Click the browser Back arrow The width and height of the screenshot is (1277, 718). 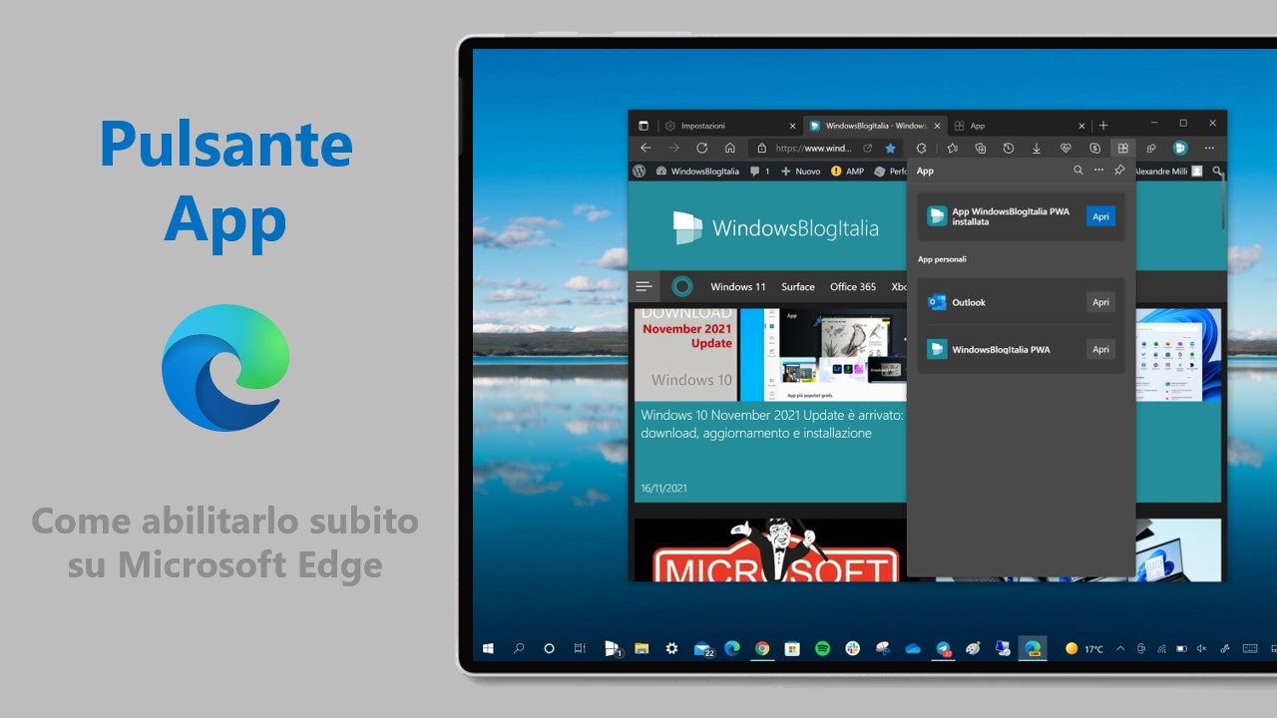pyautogui.click(x=645, y=148)
